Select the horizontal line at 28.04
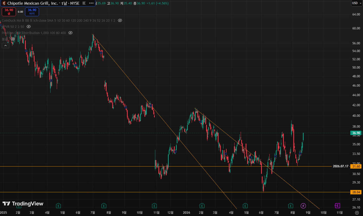Image resolution: width=363 pixels, height=216 pixels. click(x=175, y=192)
